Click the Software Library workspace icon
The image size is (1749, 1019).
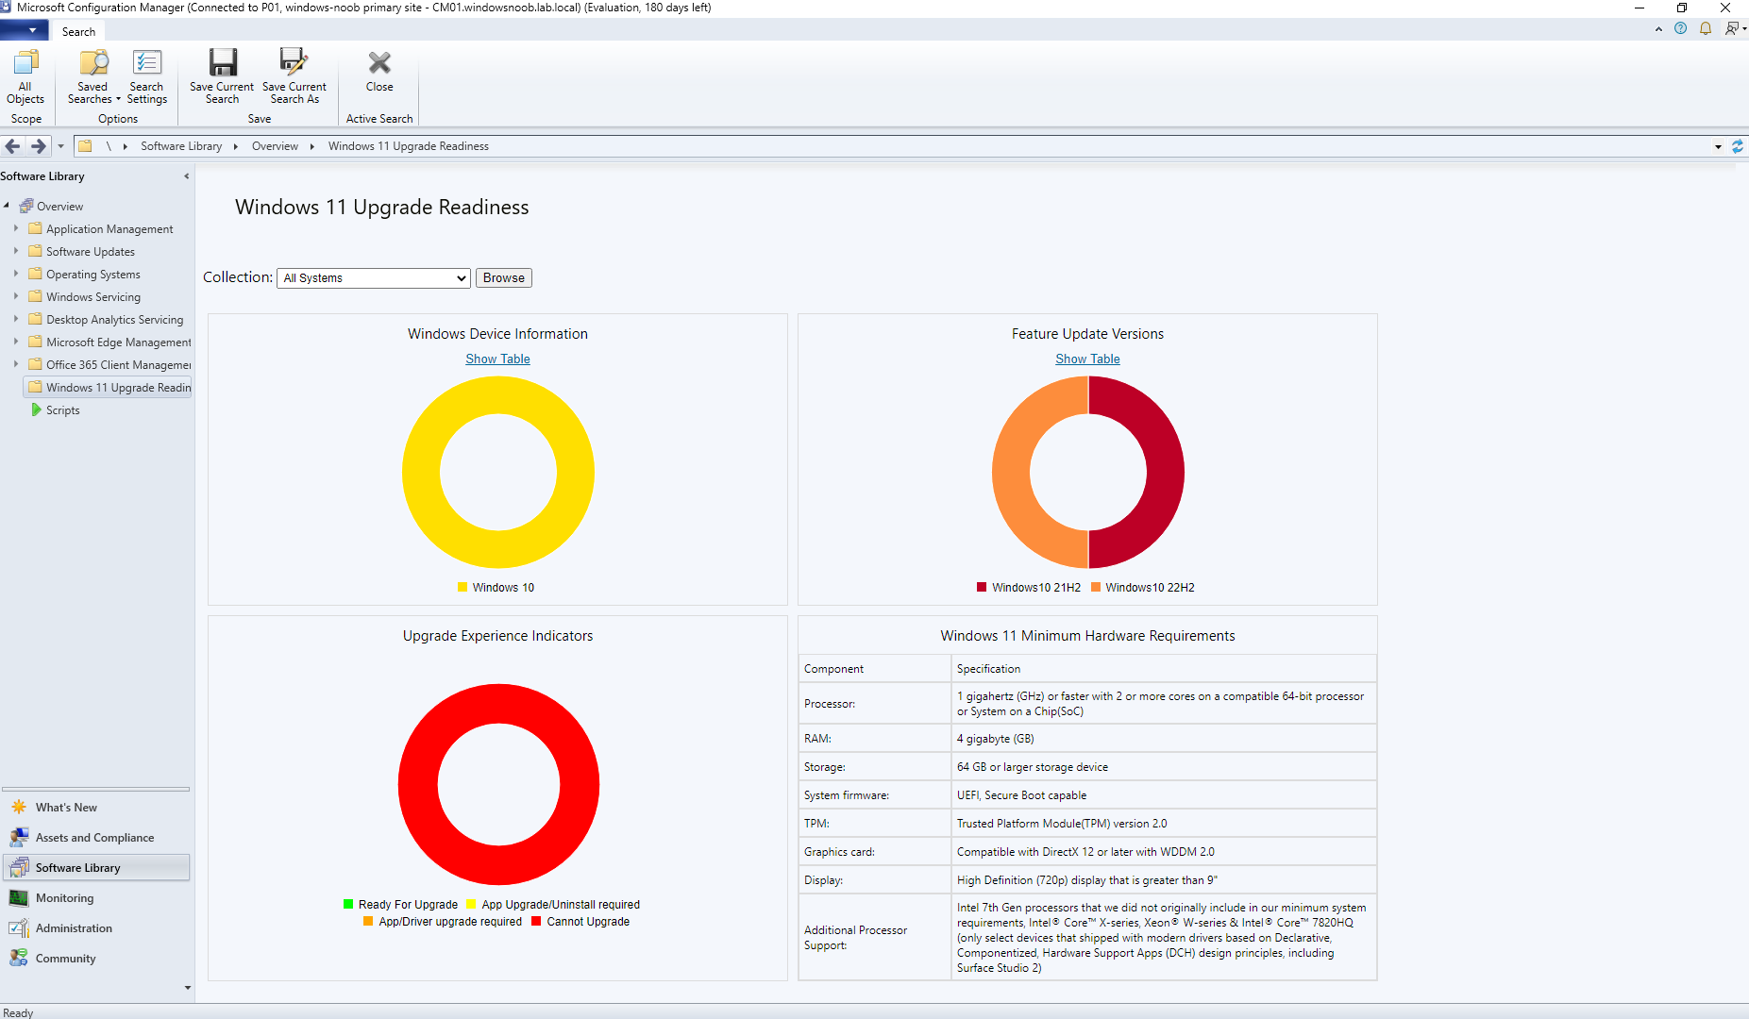(x=19, y=868)
